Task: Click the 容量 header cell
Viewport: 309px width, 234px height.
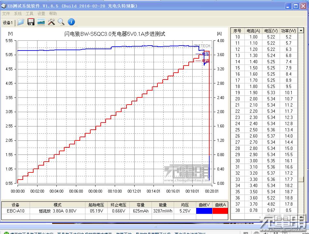Action: pyautogui.click(x=140, y=205)
